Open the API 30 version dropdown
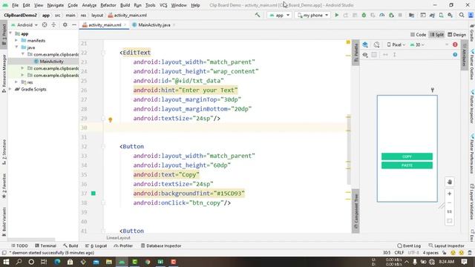The width and height of the screenshot is (475, 267). coord(417,44)
